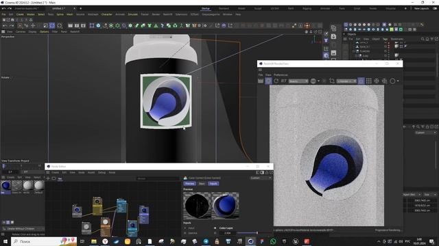This screenshot has width=439, height=246.
Task: Open the Beauty dropdown in Redshift RenderView
Action: click(298, 81)
